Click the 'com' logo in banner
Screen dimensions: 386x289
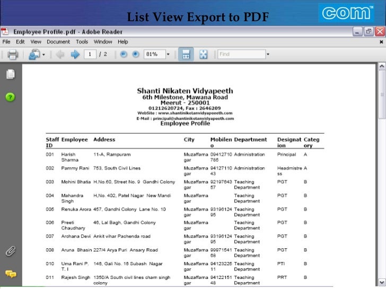coord(346,13)
